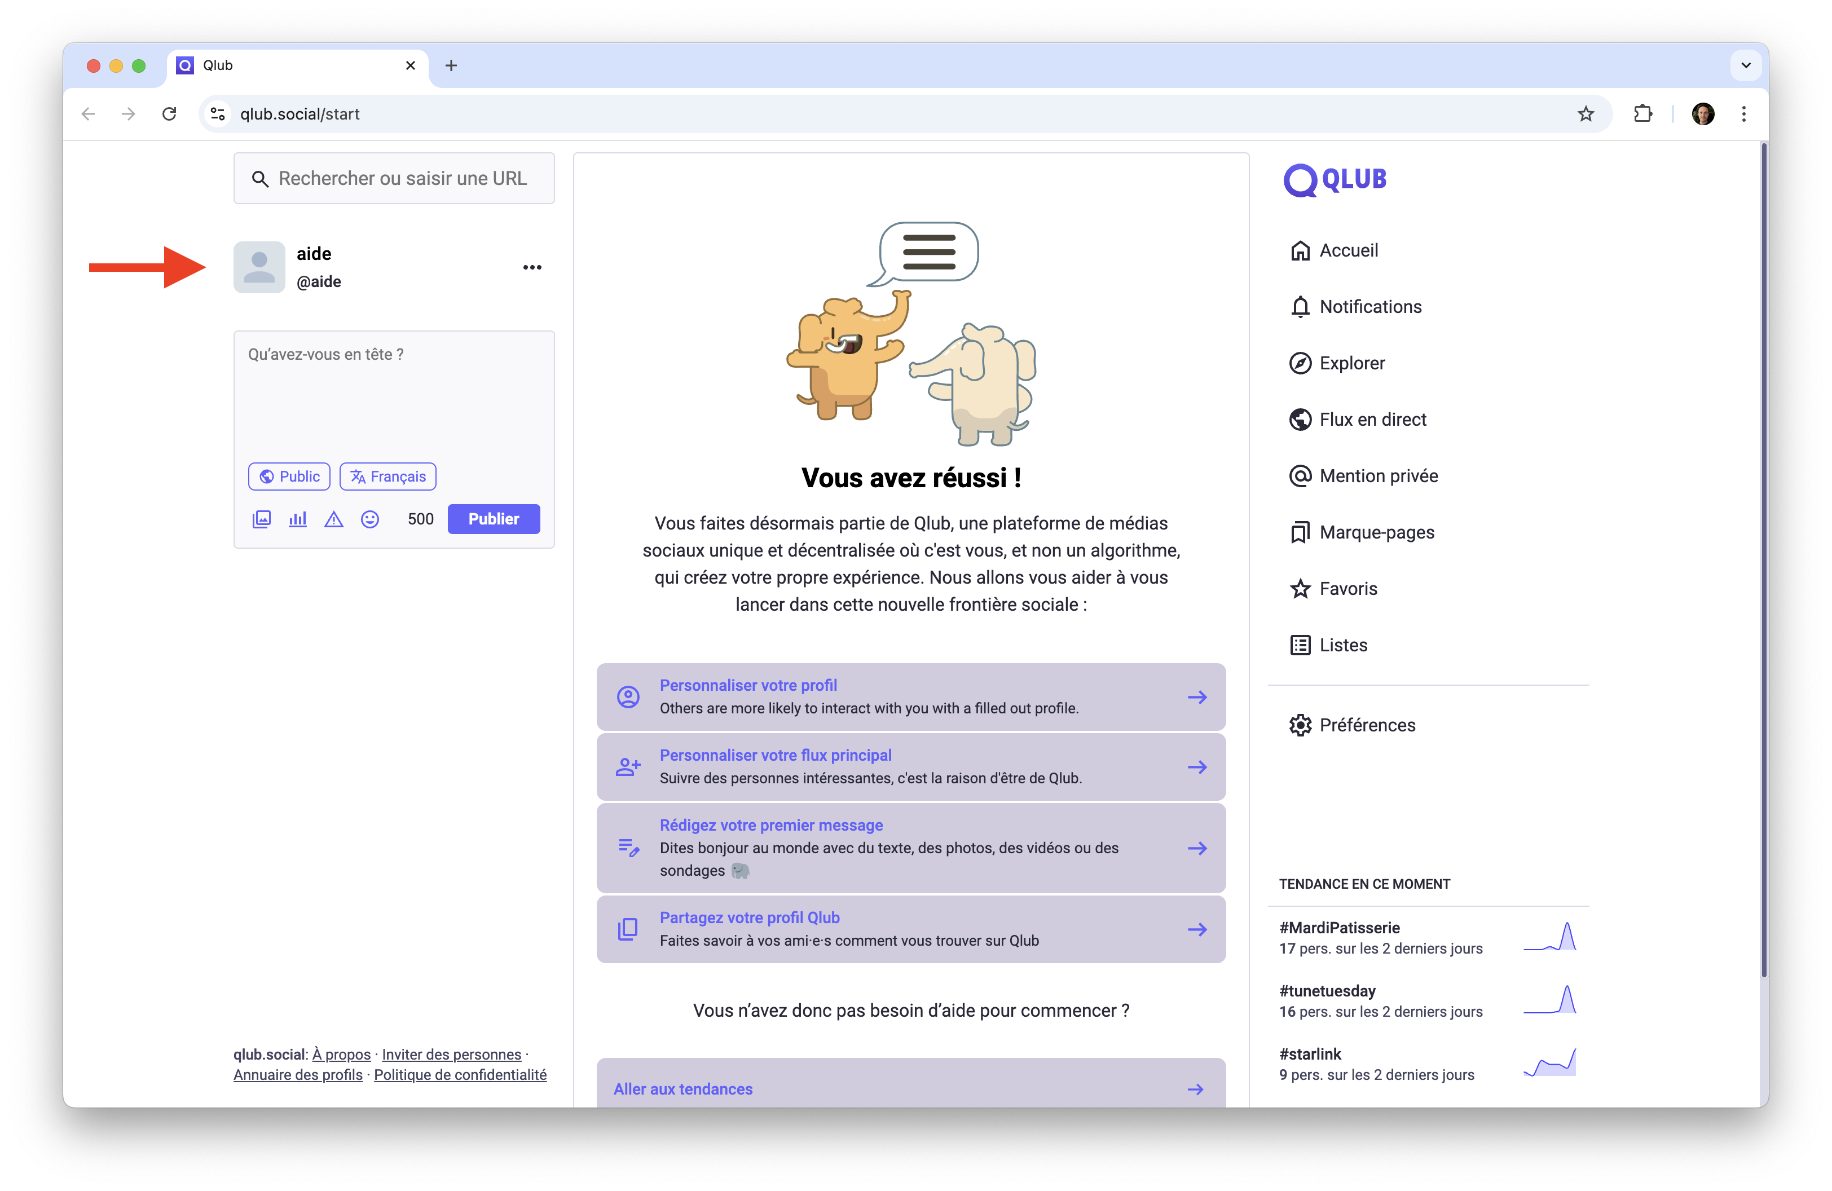Open a new tab with plus button
This screenshot has width=1832, height=1191.
pos(451,65)
